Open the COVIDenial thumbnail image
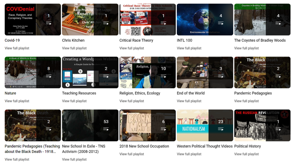Screen dimensions: 295x163 point(33,20)
